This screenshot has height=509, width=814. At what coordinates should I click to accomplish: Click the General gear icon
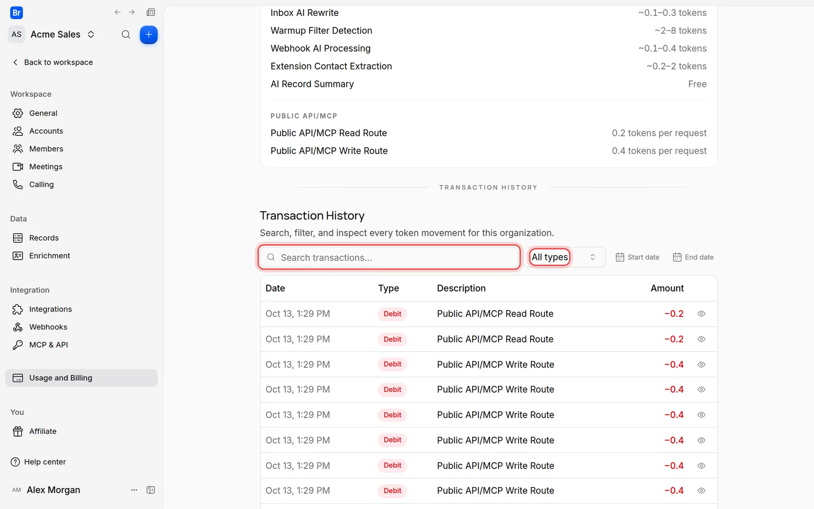coord(18,113)
